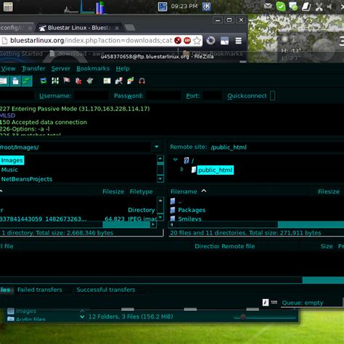This screenshot has height=344, width=344.
Task: Open the Bookmarks menu
Action: tap(93, 68)
